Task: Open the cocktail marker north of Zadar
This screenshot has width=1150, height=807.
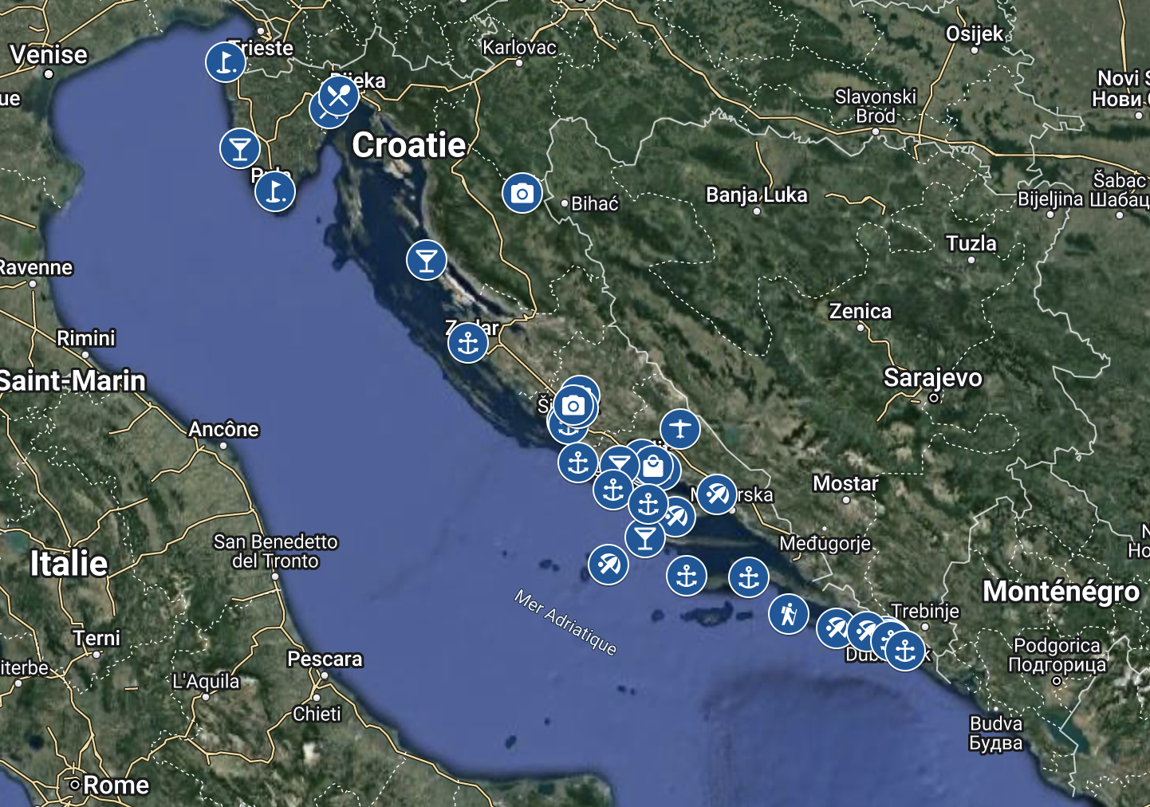Action: coord(427,260)
